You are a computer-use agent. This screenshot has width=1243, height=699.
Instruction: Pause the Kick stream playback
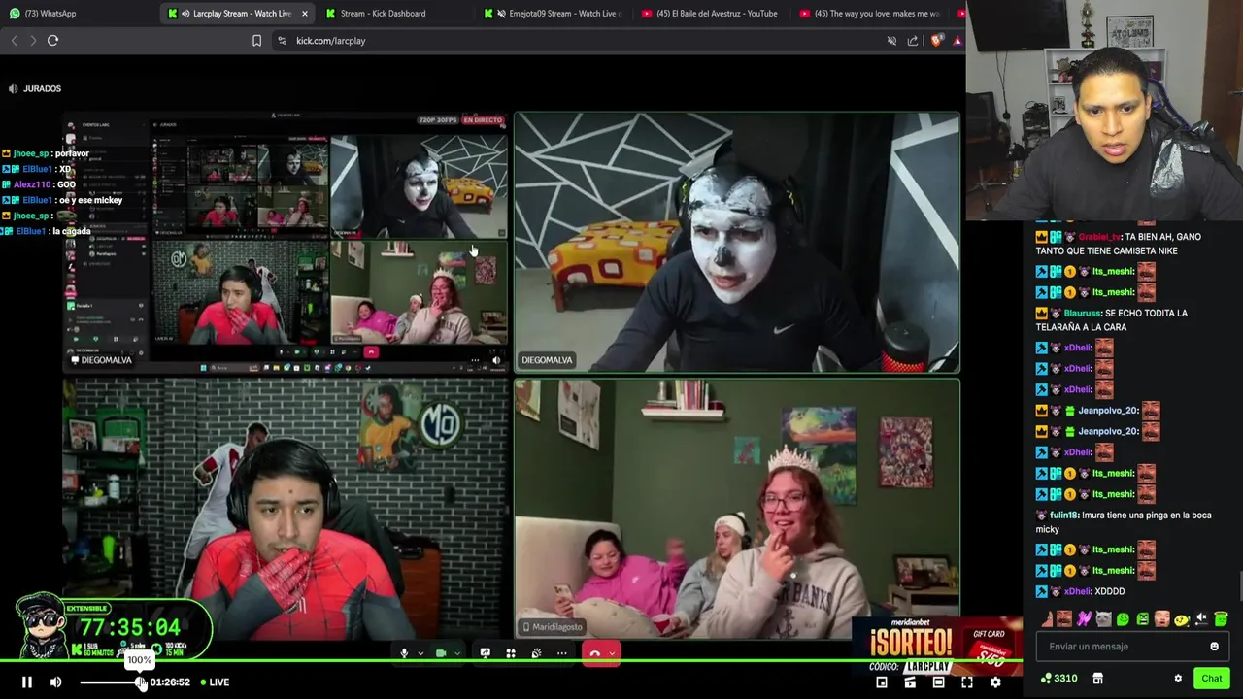27,682
